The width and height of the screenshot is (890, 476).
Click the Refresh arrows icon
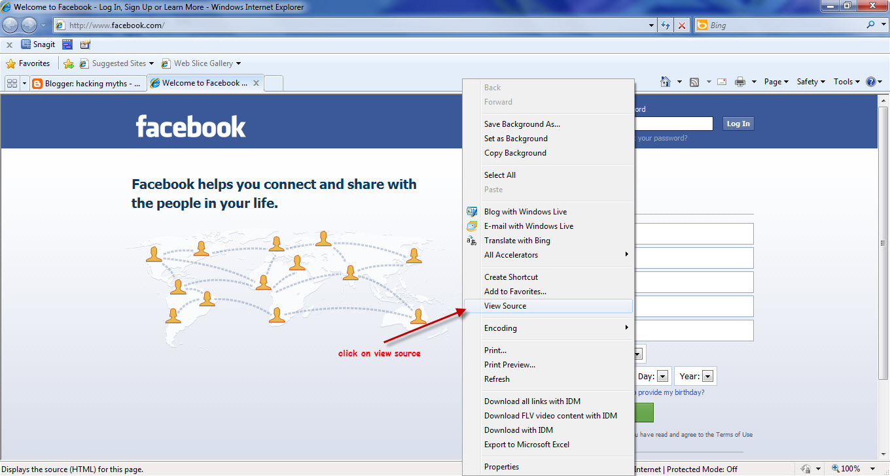pos(666,25)
